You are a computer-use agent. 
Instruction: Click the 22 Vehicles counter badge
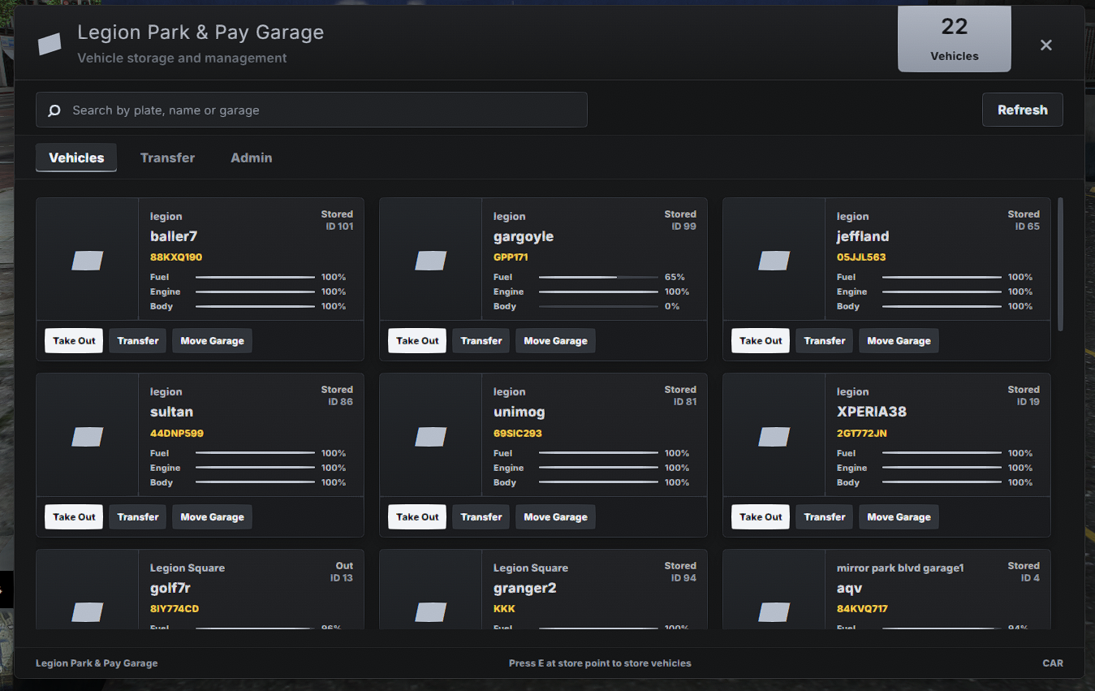(x=955, y=39)
